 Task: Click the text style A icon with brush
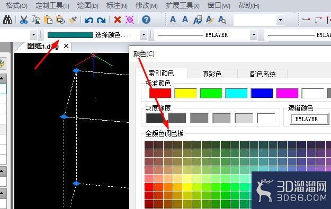[x=210, y=20]
